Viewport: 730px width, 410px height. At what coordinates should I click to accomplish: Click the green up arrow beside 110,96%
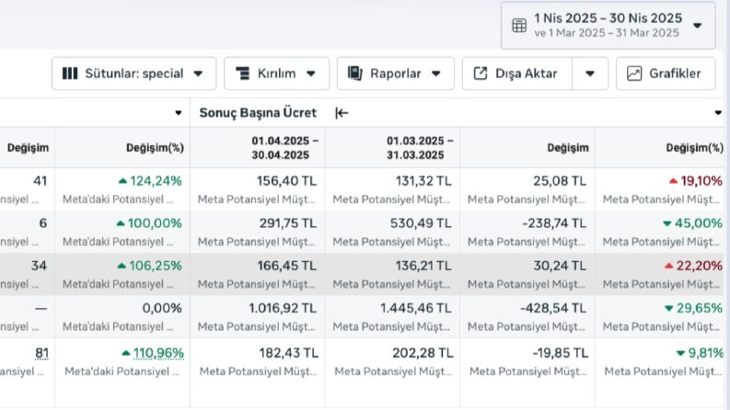(126, 353)
